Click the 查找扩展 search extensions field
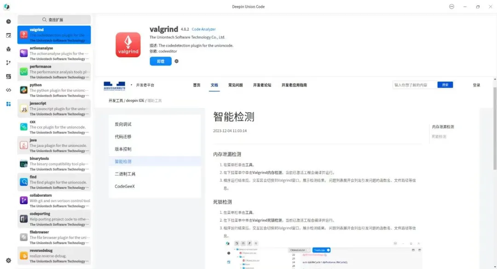This screenshot has width=497, height=269. coord(54,20)
